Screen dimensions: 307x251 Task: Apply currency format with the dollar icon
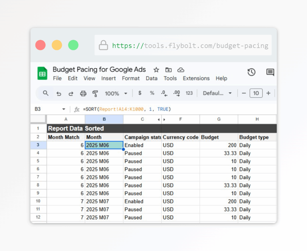(x=140, y=93)
